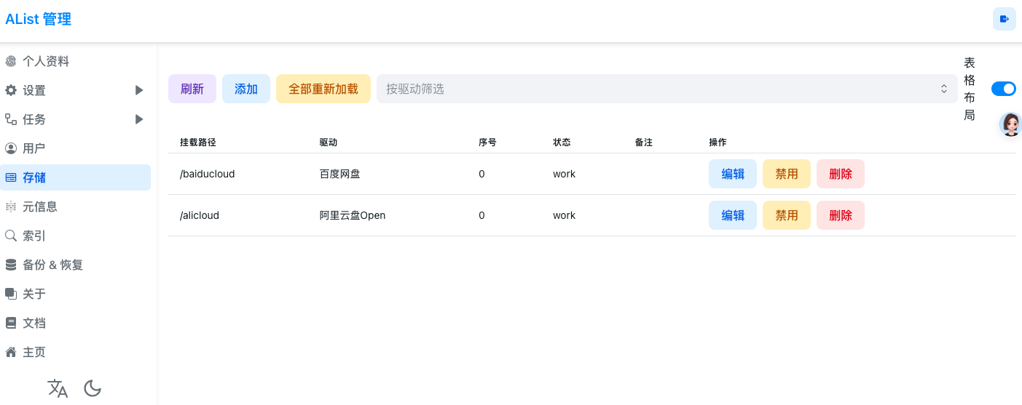Click the fingerprint icon for 个人资料

pyautogui.click(x=11, y=61)
